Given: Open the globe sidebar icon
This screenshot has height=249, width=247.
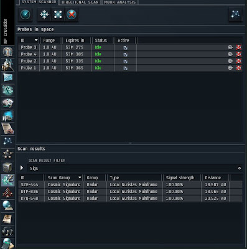Looking at the screenshot, I should (7, 206).
